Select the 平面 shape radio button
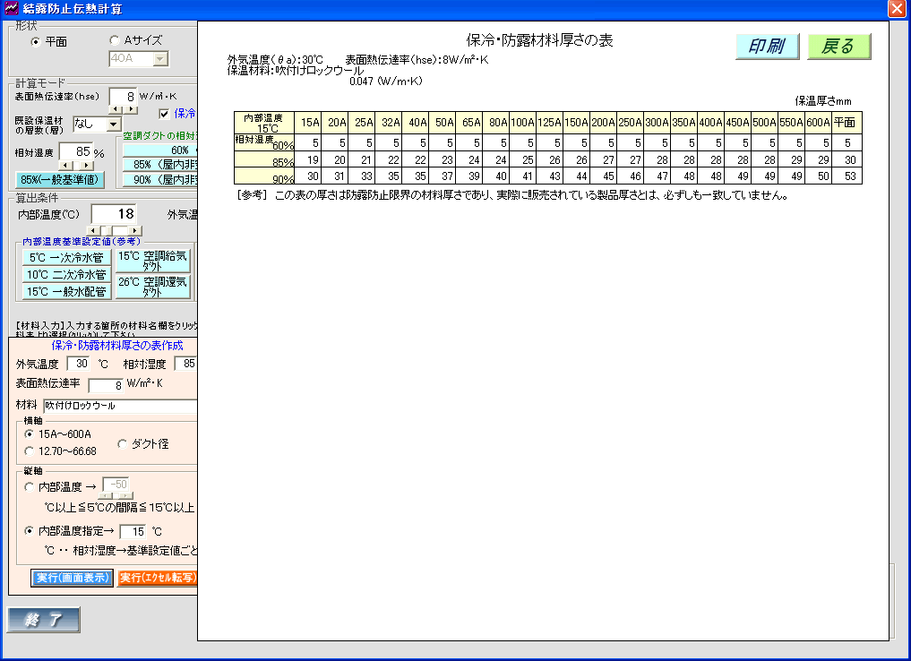The height and width of the screenshot is (661, 911). click(x=36, y=41)
